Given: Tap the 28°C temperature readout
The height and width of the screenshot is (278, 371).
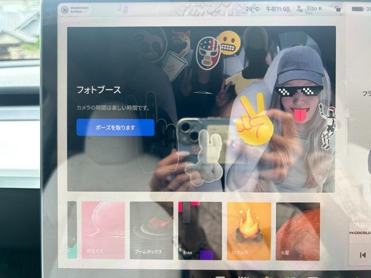Looking at the screenshot, I should click(252, 9).
